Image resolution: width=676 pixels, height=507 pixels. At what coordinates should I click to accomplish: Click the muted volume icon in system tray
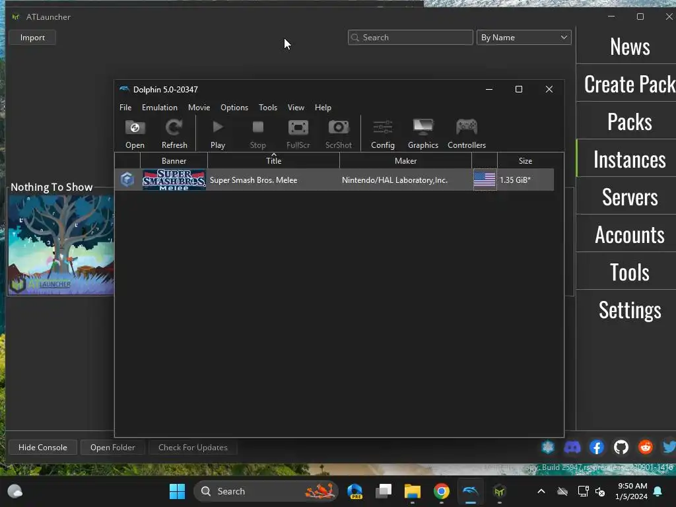tap(600, 491)
